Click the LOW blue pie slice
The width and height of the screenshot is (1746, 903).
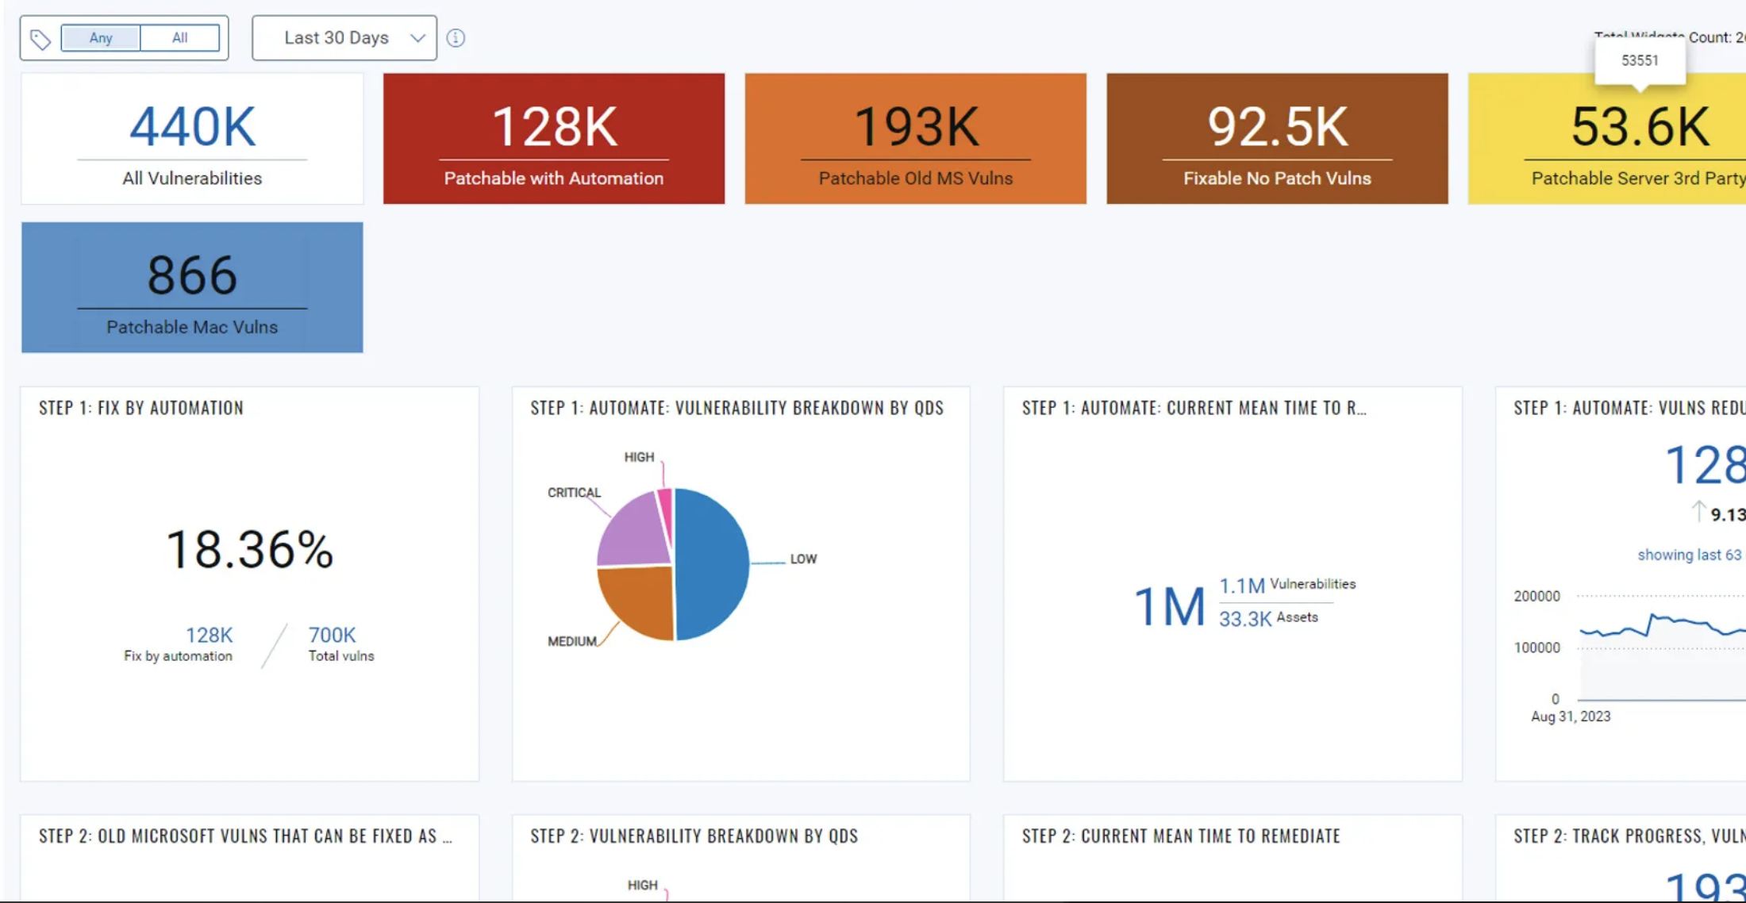[713, 563]
